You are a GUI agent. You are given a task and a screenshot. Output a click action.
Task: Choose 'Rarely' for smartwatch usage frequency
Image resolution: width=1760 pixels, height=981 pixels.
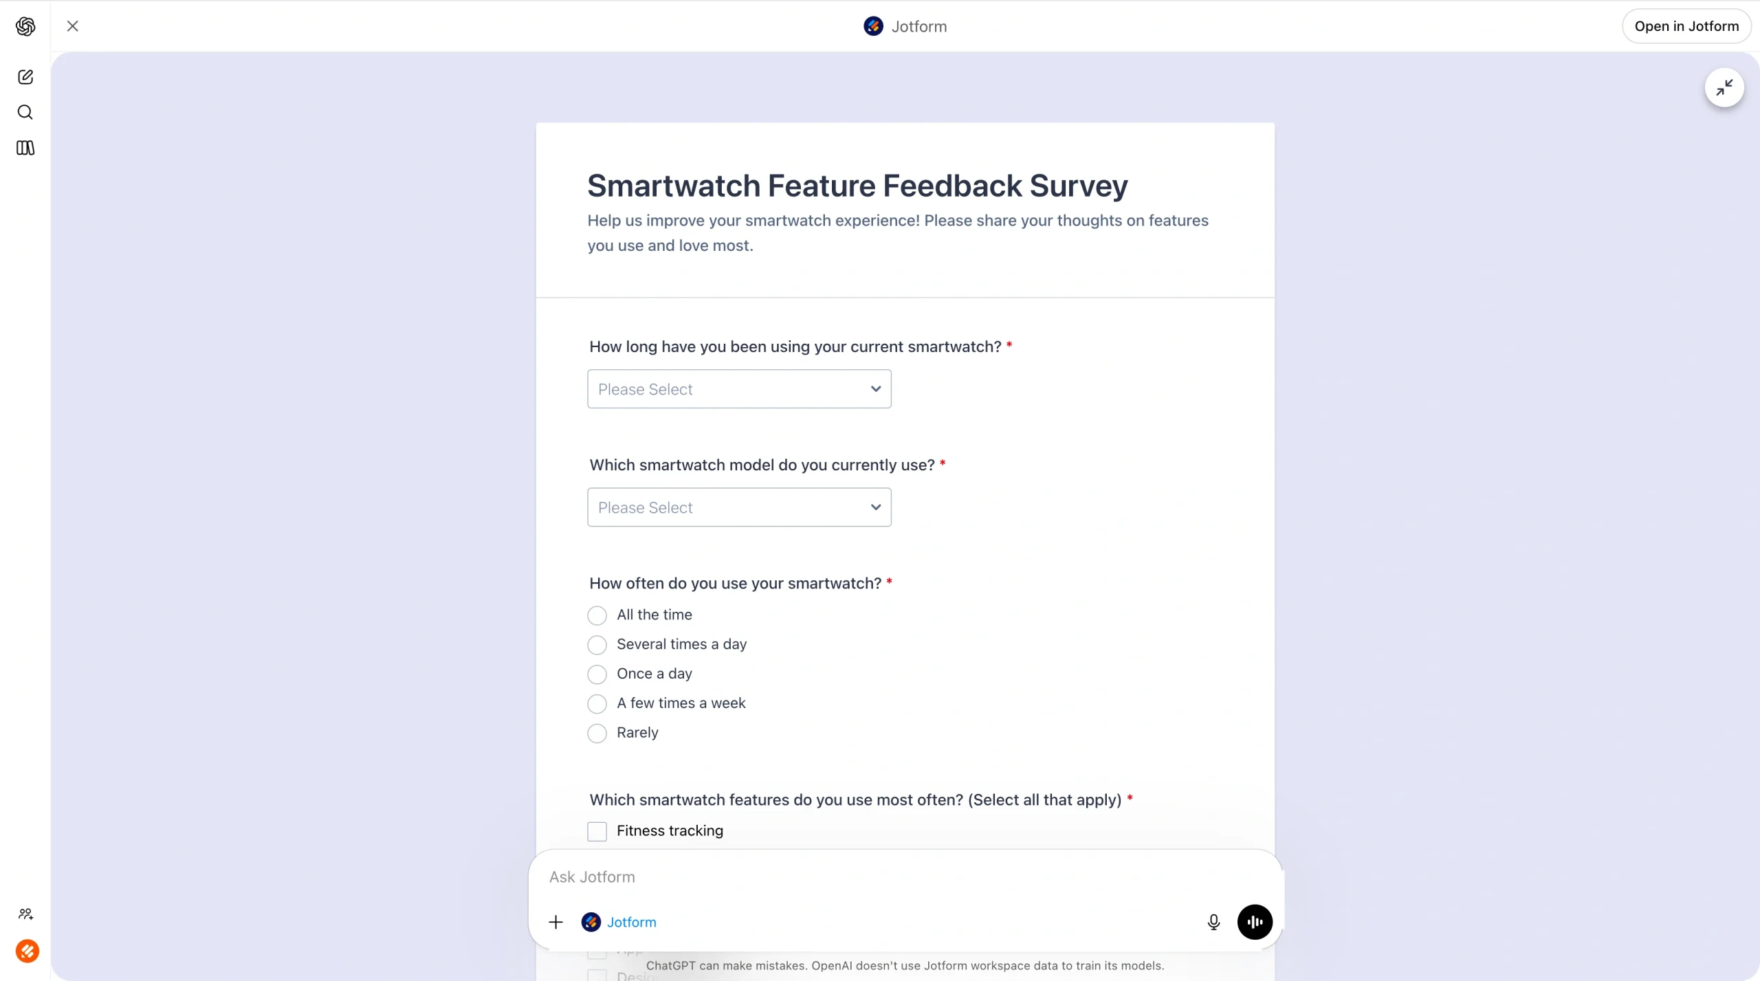(596, 733)
